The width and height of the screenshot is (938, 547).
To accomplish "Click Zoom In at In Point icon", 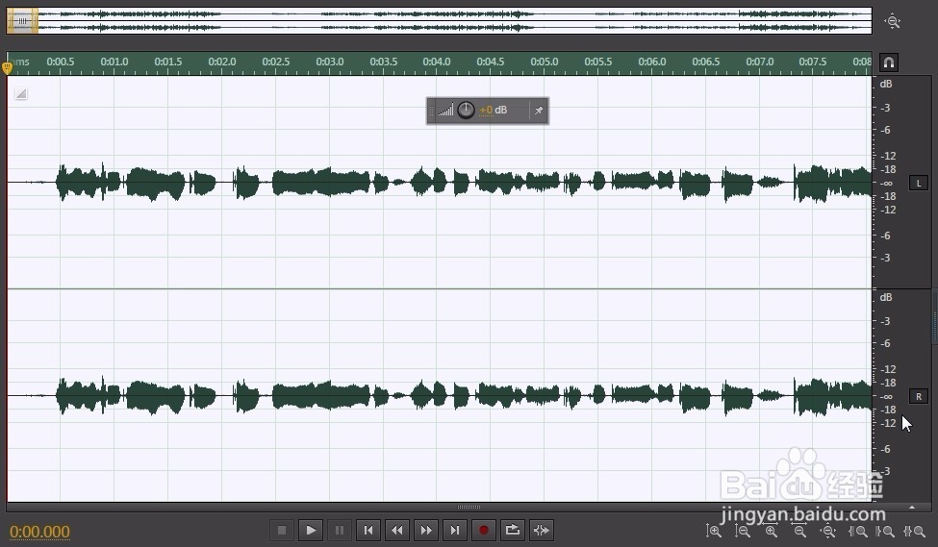I will [858, 531].
